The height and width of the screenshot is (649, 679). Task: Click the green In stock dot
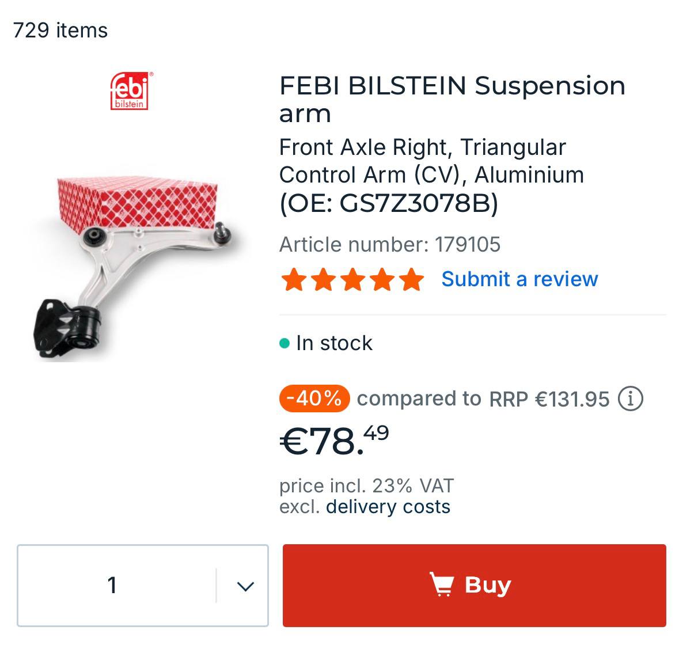284,344
